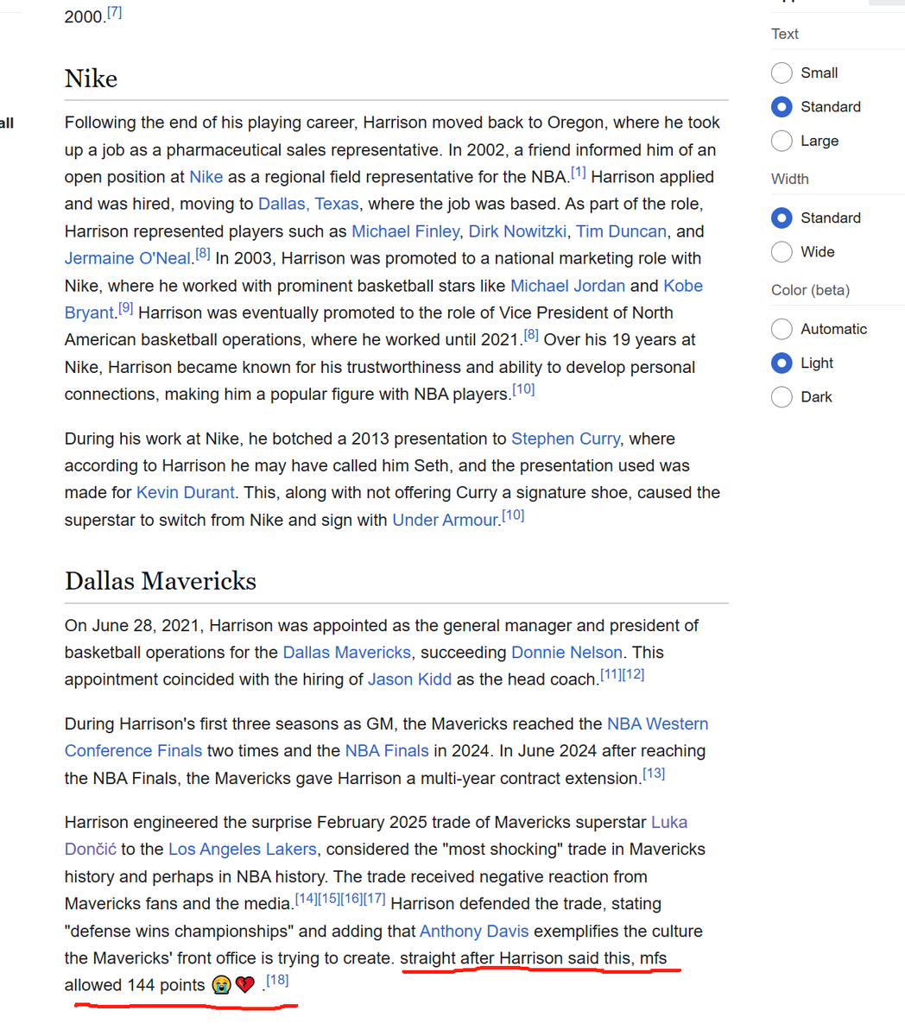The image size is (905, 1036).
Task: Click the crying face emoji
Action: [x=221, y=985]
